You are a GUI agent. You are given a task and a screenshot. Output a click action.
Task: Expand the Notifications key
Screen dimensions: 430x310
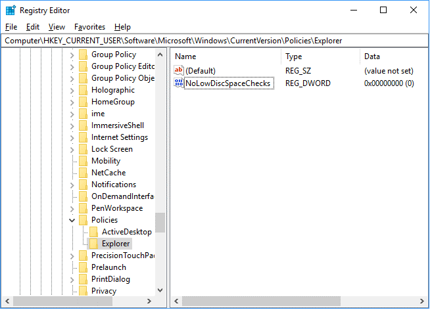[72, 185]
